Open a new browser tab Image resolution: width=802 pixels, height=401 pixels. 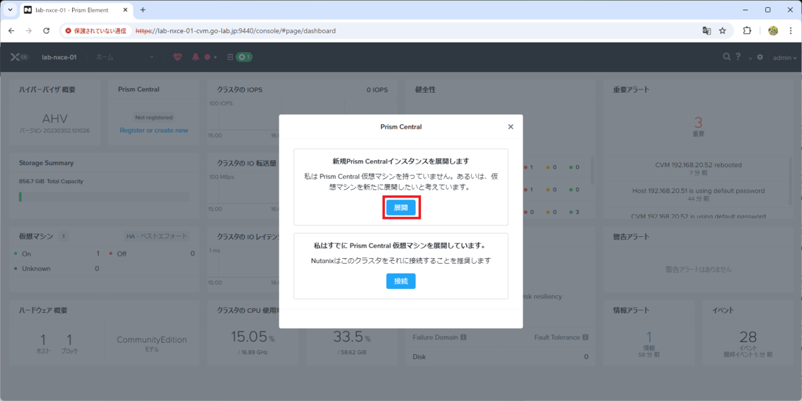click(143, 10)
